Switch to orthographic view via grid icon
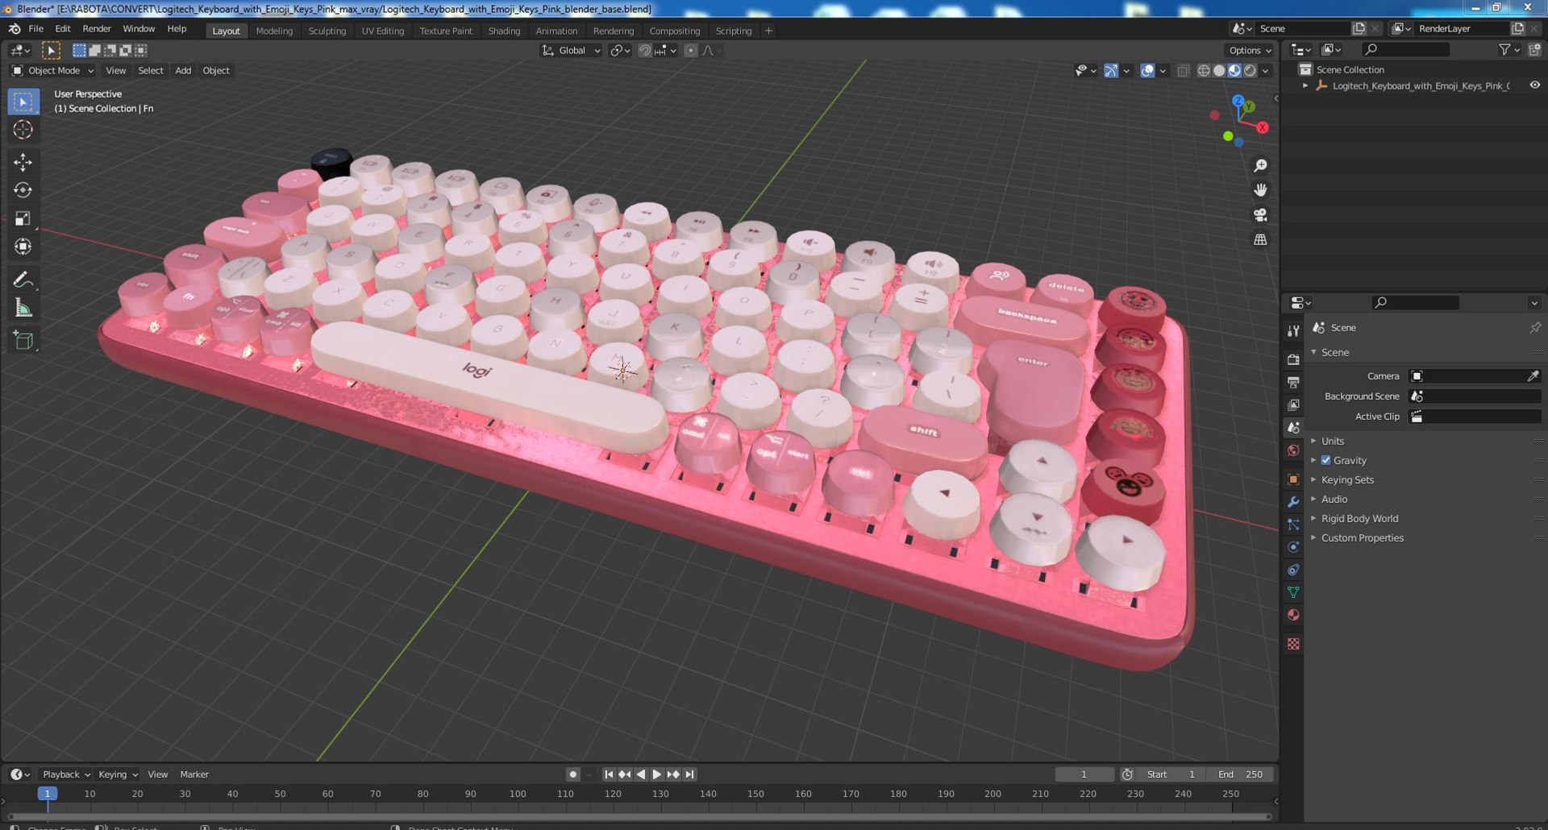 point(1260,240)
